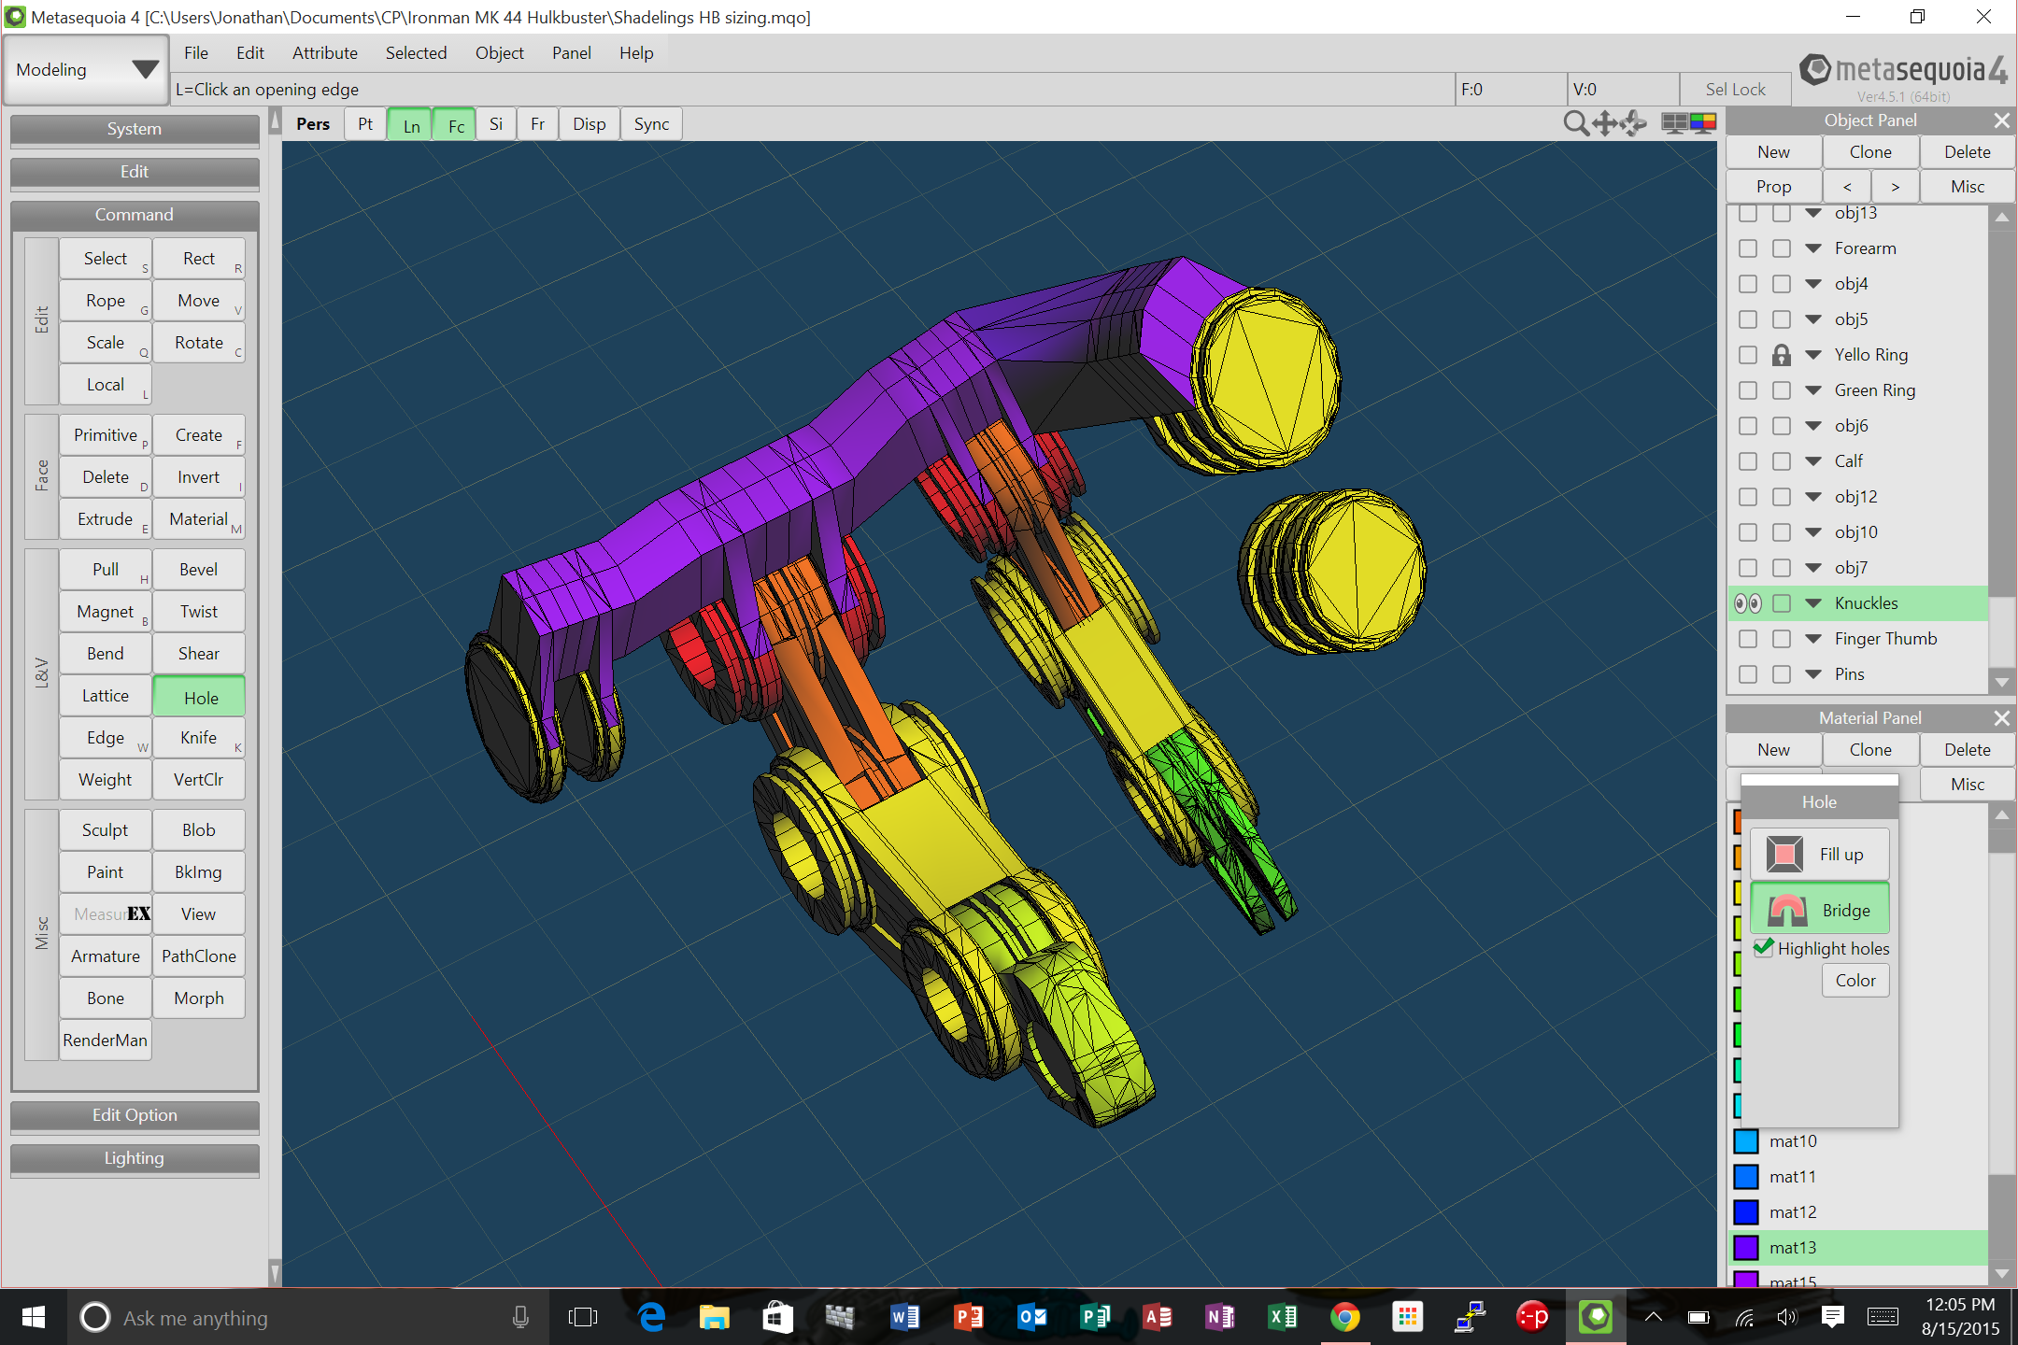Viewport: 2018px width, 1345px height.
Task: Open the Object menu
Action: click(499, 53)
